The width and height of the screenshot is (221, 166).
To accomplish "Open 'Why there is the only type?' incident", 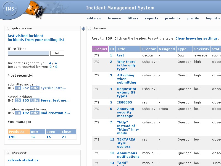I will (127, 65).
